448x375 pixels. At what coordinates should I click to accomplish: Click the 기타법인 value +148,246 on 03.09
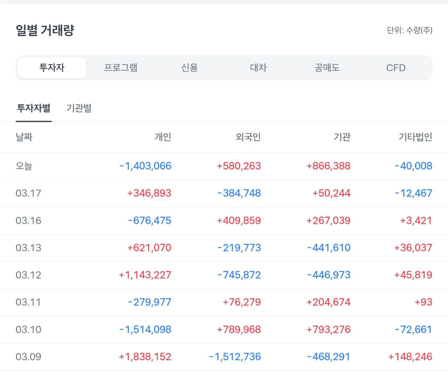410,357
